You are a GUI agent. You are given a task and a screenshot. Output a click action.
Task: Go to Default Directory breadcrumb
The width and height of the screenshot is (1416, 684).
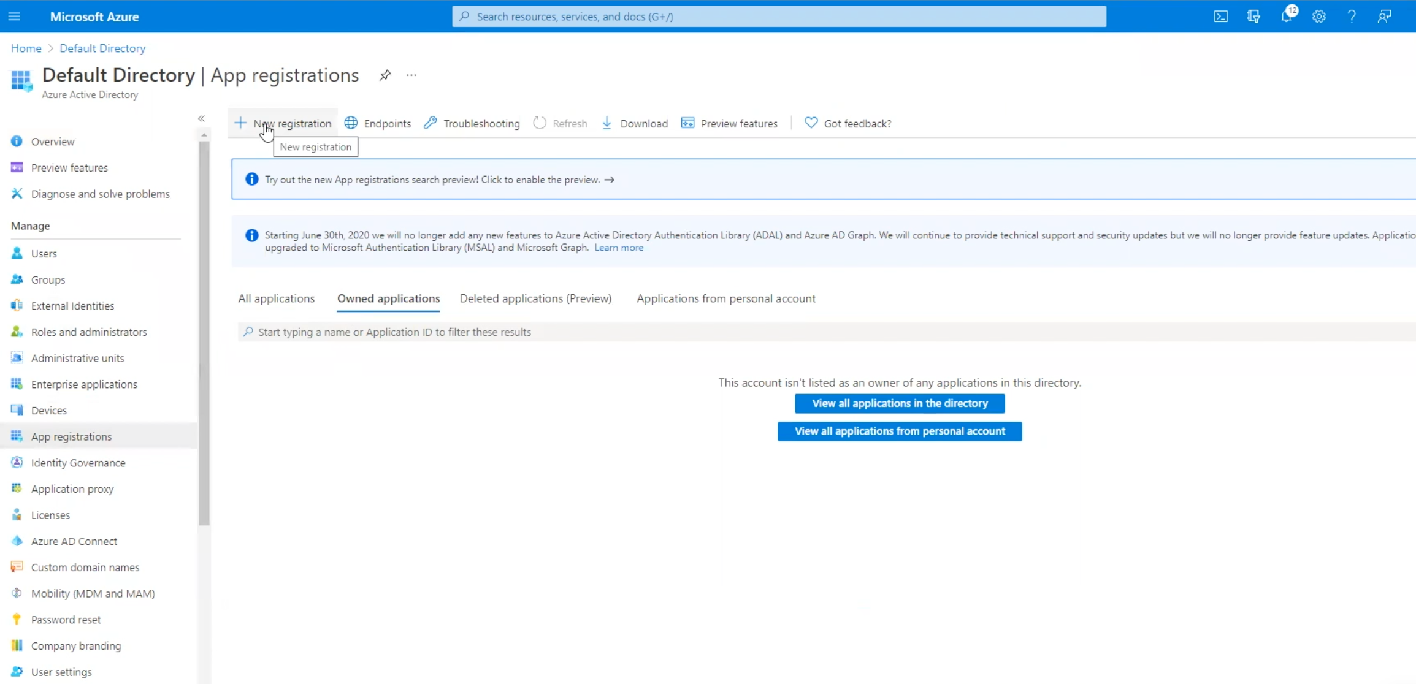[x=102, y=48]
